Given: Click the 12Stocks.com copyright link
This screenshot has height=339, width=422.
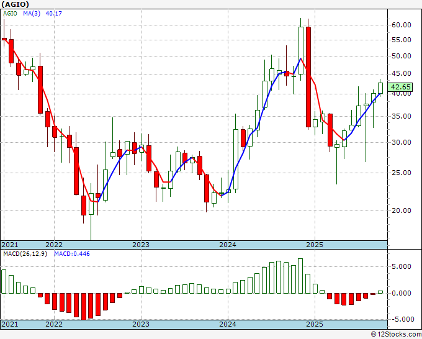Looking at the screenshot, I should click(x=396, y=335).
